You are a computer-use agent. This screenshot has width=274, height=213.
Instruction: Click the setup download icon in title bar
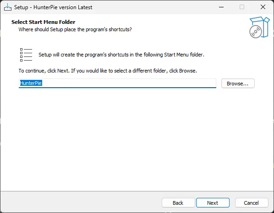[8, 7]
